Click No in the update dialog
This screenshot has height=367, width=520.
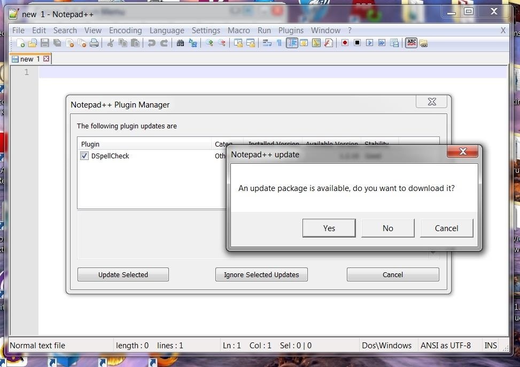[387, 228]
